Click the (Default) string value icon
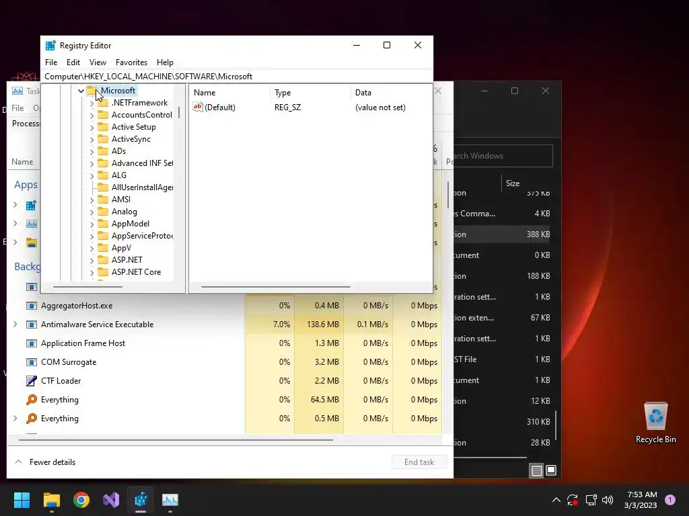Screen dimensions: 689x516 tap(198, 107)
